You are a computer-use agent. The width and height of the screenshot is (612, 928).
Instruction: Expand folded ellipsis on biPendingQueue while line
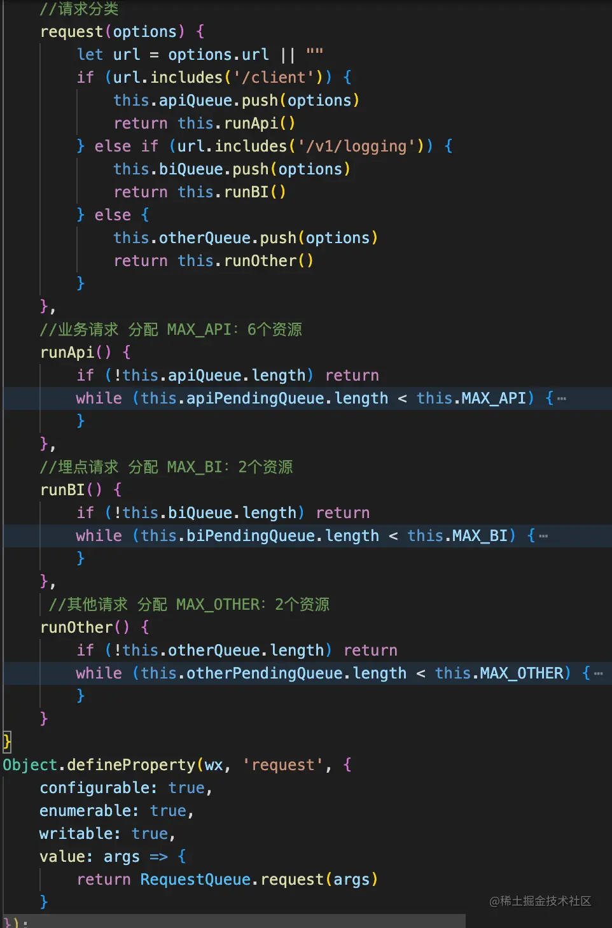point(543,536)
